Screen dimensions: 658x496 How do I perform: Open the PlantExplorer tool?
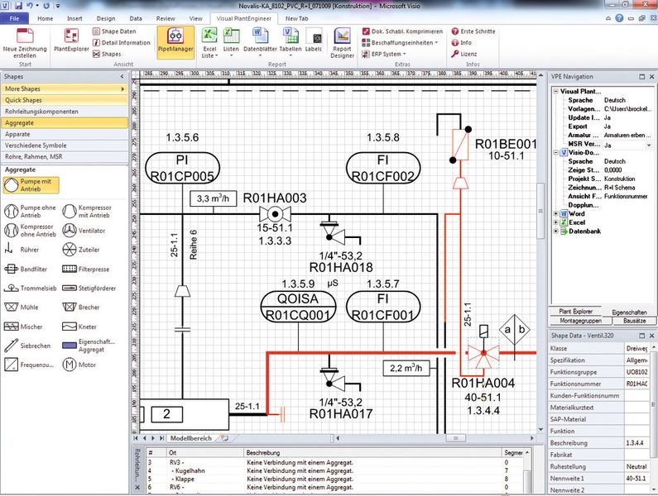71,41
